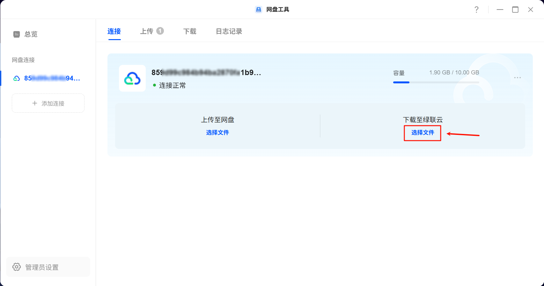544x286 pixels.
Task: Click the connection name ending in 1b9...
Action: (206, 73)
